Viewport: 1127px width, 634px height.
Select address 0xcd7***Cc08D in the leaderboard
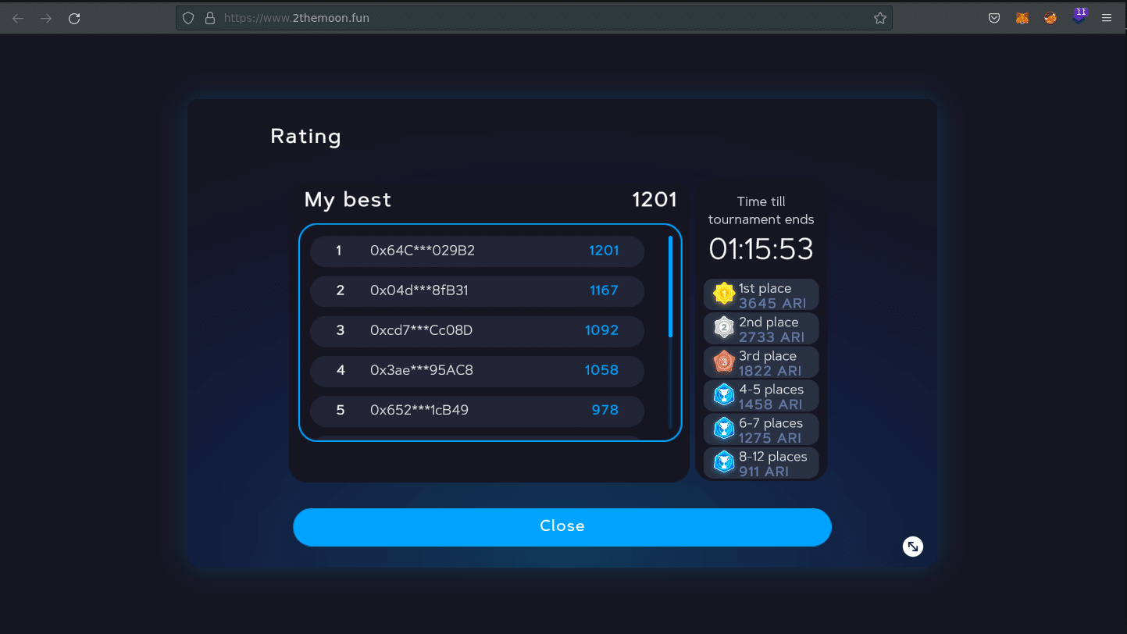coord(422,330)
